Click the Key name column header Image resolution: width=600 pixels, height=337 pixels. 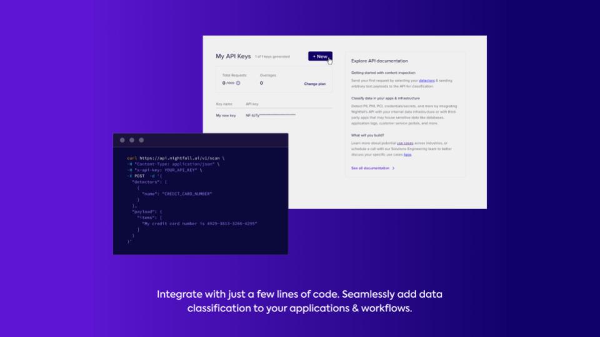224,104
